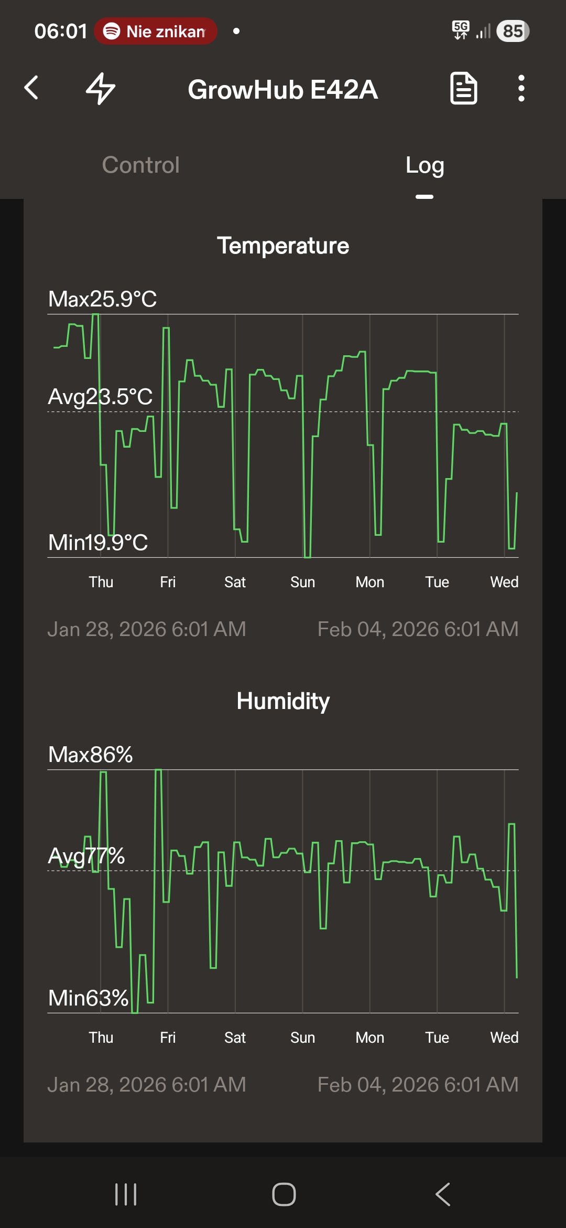Tap the GrowHub E42A device title
Image resolution: width=566 pixels, height=1228 pixels.
(x=283, y=90)
